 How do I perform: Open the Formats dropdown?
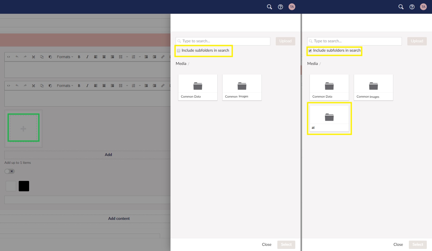point(65,57)
